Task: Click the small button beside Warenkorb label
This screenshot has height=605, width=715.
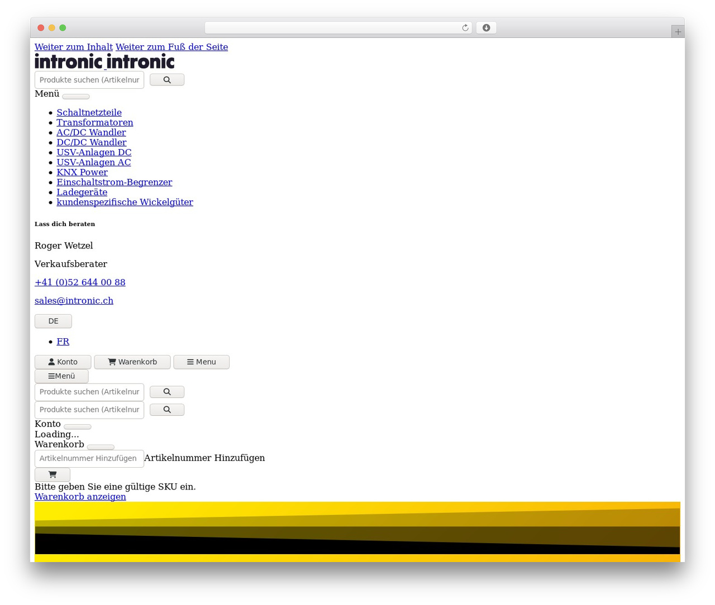Action: tap(101, 447)
